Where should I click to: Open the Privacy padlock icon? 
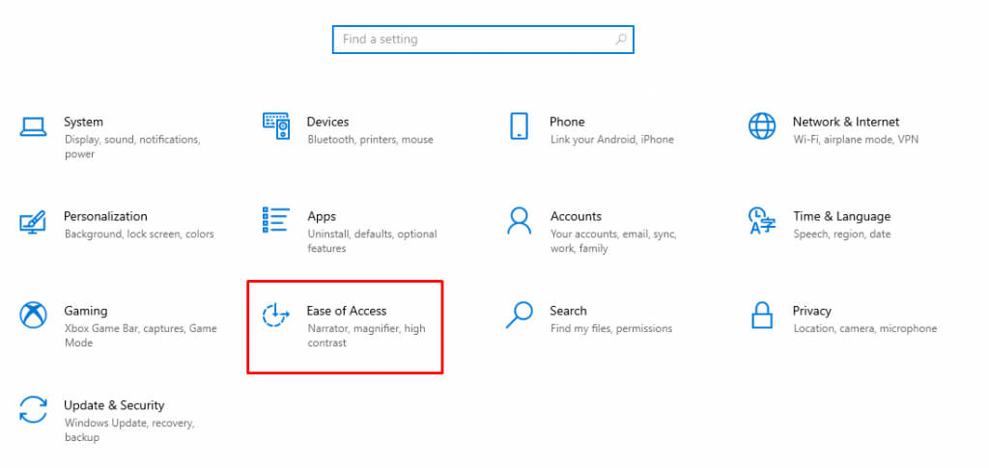point(762,315)
